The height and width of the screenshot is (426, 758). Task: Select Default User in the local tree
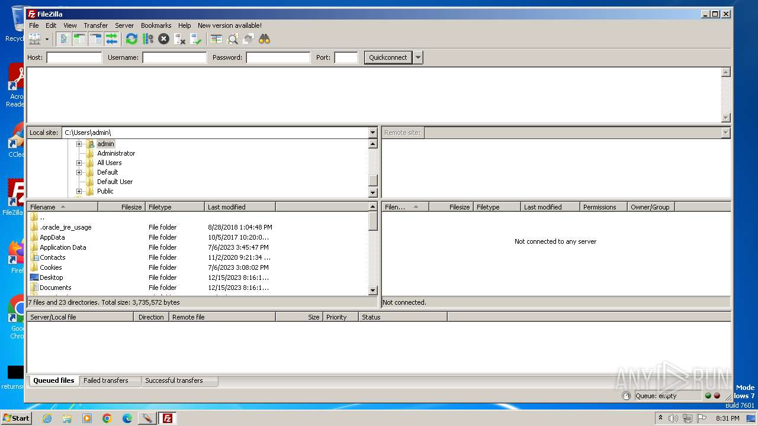click(115, 182)
